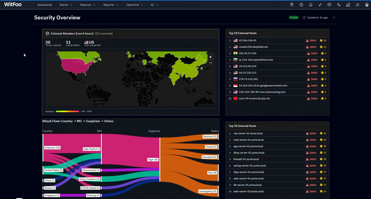Click the Russia (1) country node

(x=50, y=188)
